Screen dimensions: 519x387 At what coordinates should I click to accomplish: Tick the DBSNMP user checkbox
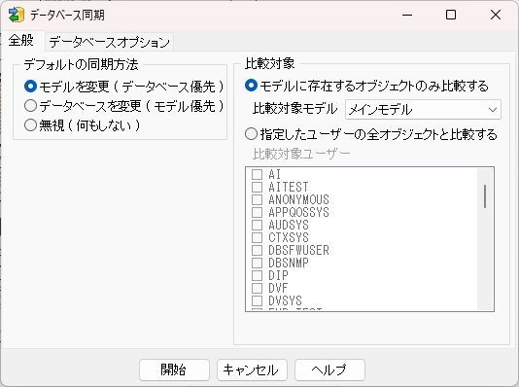[257, 263]
